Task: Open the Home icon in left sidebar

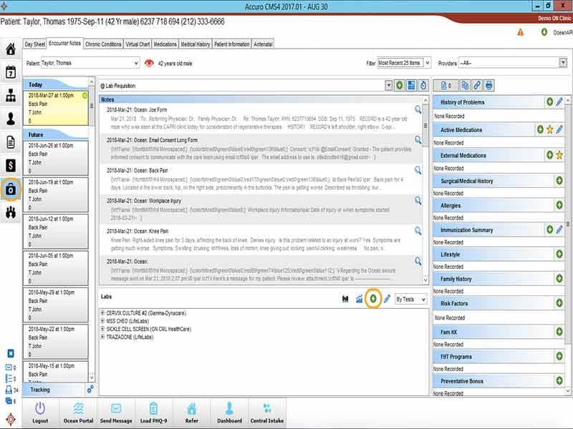Action: click(x=11, y=49)
